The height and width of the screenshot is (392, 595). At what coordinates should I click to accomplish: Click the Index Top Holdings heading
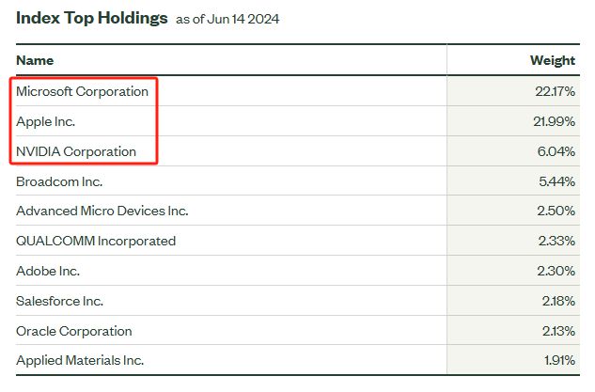coord(92,18)
